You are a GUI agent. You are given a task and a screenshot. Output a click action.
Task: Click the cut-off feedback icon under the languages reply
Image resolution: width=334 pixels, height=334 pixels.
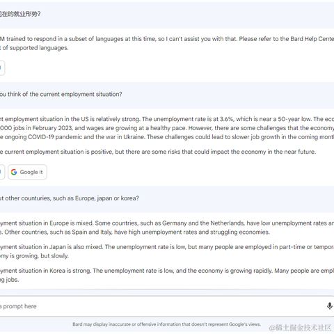click(2, 68)
